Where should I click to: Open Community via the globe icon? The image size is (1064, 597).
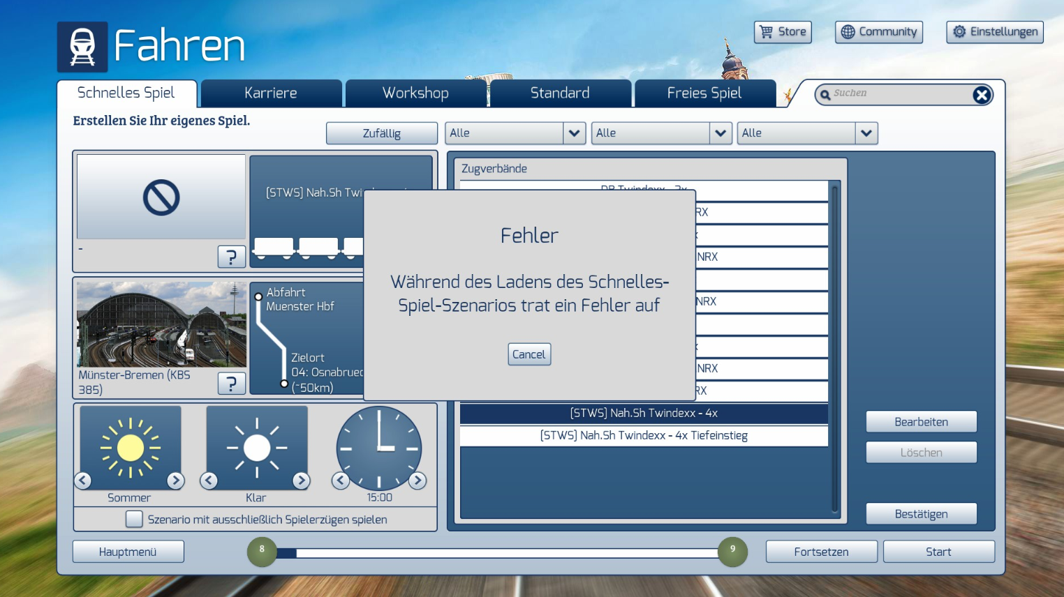click(x=848, y=32)
